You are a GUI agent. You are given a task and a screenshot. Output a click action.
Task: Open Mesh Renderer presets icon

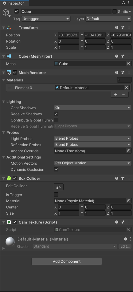tap(123, 73)
